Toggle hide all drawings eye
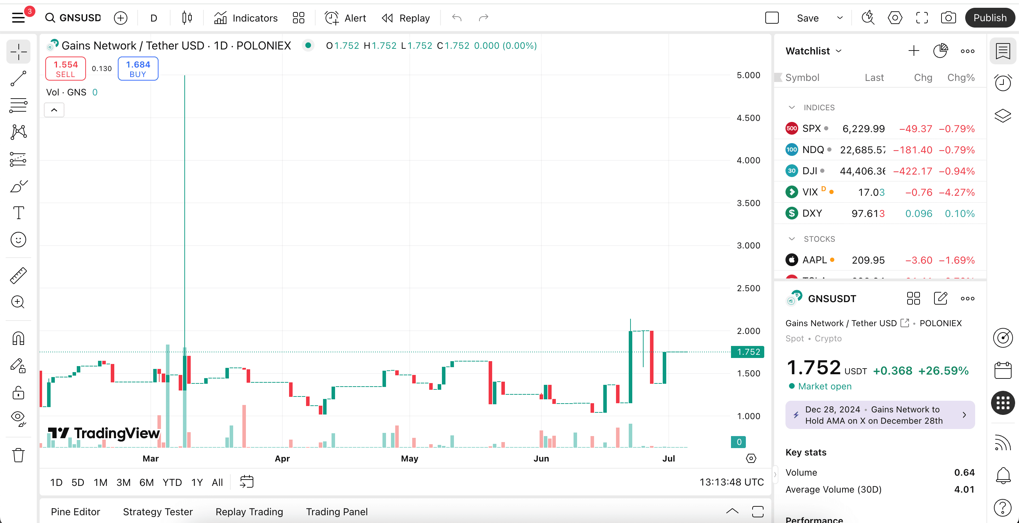This screenshot has height=523, width=1019. pyautogui.click(x=18, y=418)
